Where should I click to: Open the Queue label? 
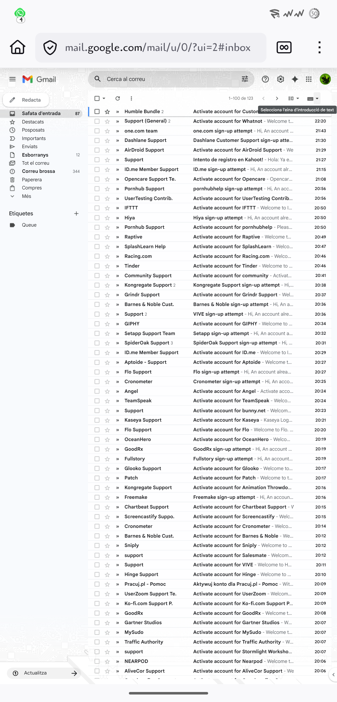[29, 225]
